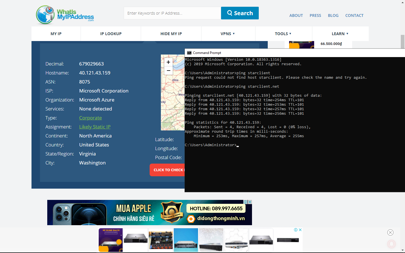Click the City value Washington

[x=93, y=163]
